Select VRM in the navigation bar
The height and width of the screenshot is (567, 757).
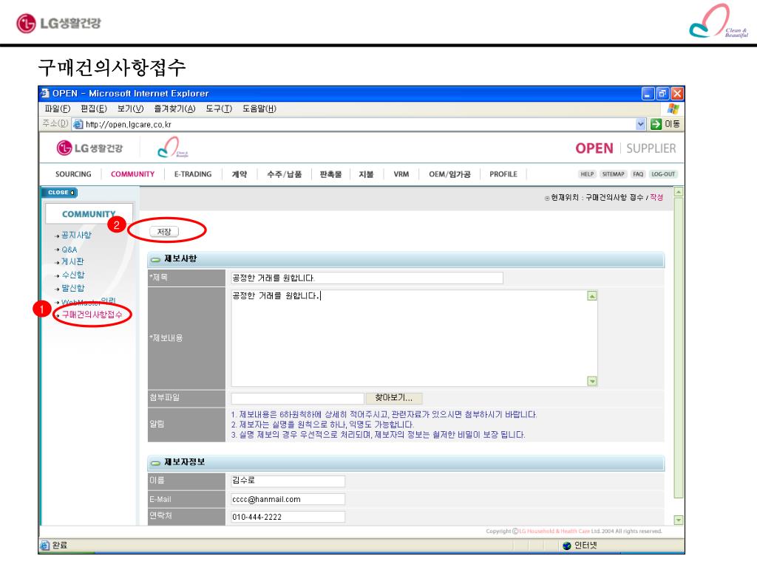401,174
